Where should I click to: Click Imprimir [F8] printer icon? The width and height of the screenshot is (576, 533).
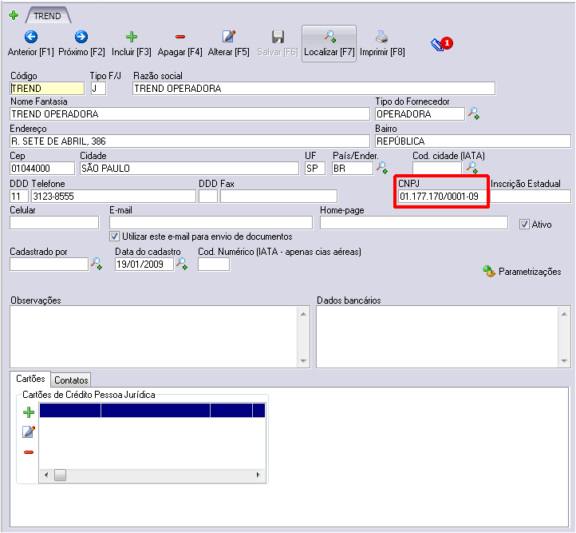click(x=381, y=37)
